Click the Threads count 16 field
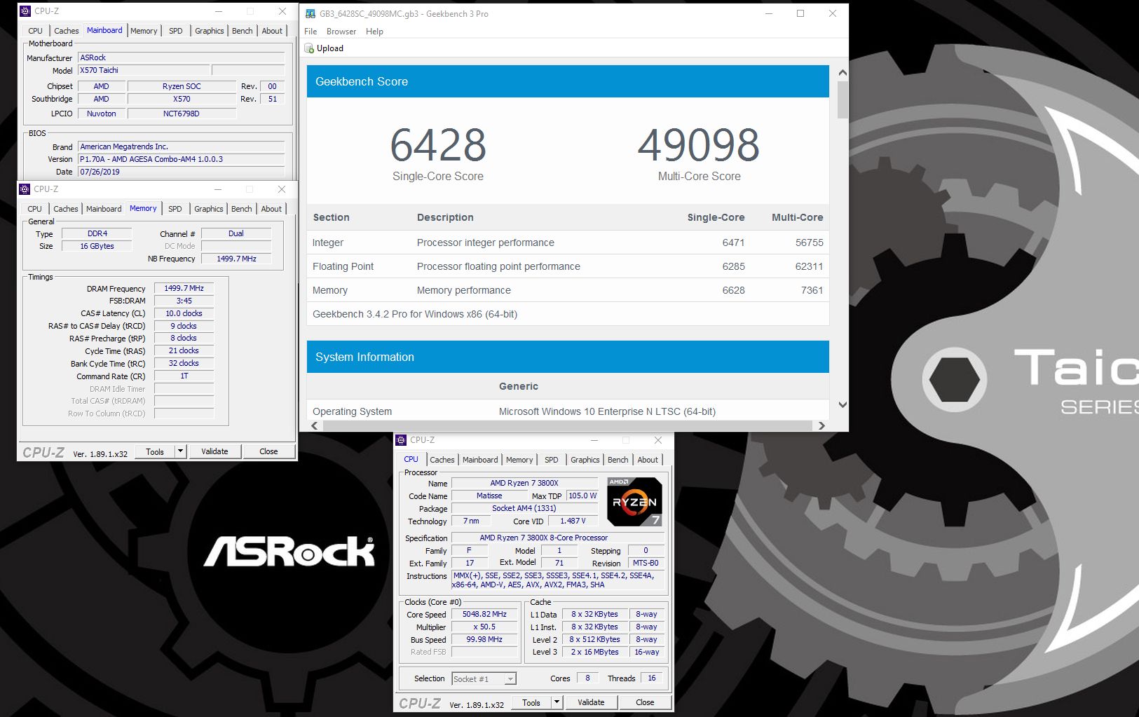 652,678
